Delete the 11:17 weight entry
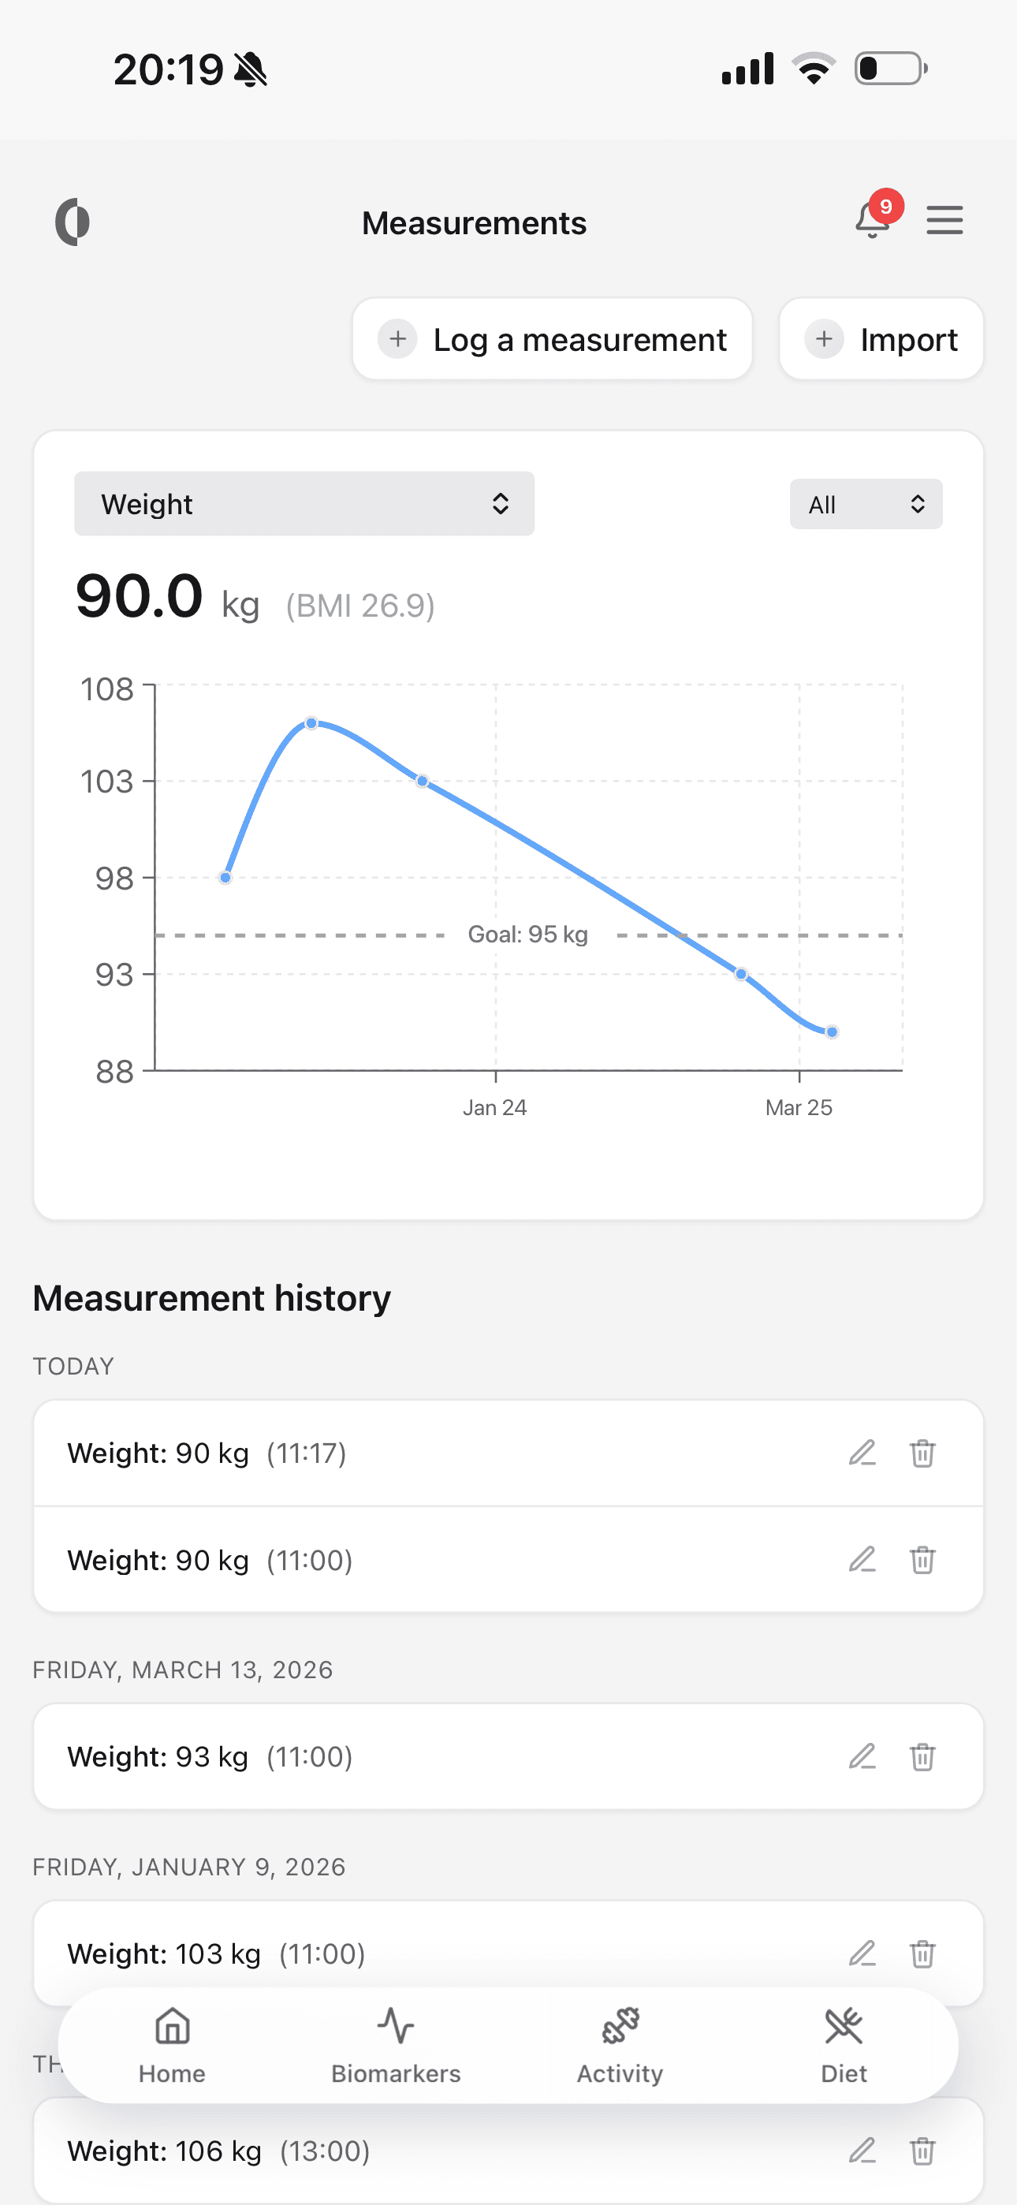Image resolution: width=1017 pixels, height=2205 pixels. [x=922, y=1453]
